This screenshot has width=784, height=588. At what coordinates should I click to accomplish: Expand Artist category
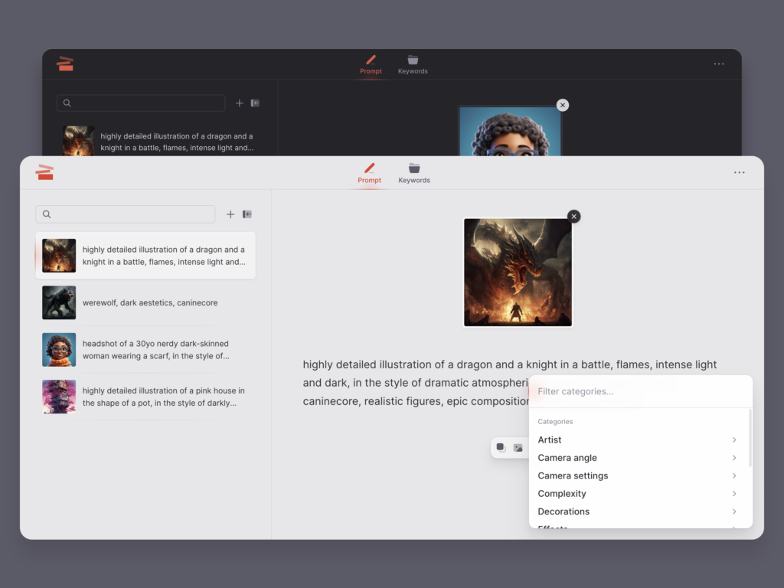[x=637, y=439]
